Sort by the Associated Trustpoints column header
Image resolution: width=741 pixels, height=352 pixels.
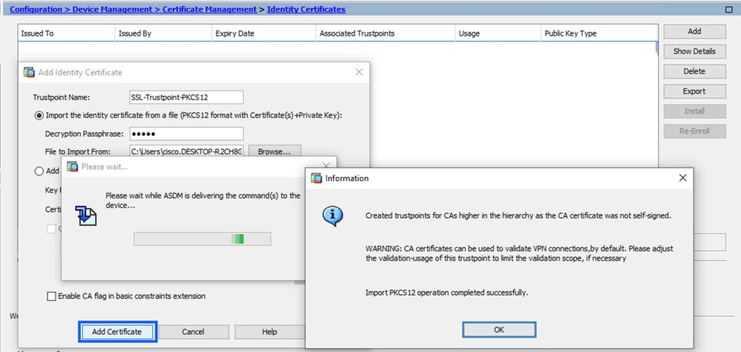pyautogui.click(x=385, y=33)
